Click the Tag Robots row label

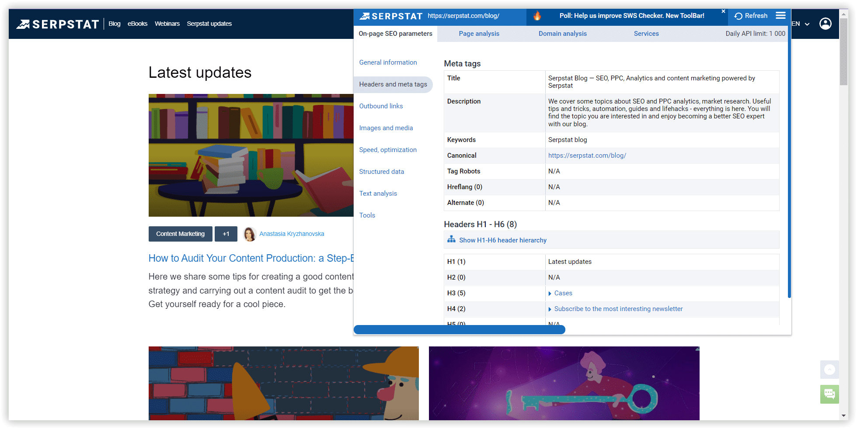tap(463, 171)
